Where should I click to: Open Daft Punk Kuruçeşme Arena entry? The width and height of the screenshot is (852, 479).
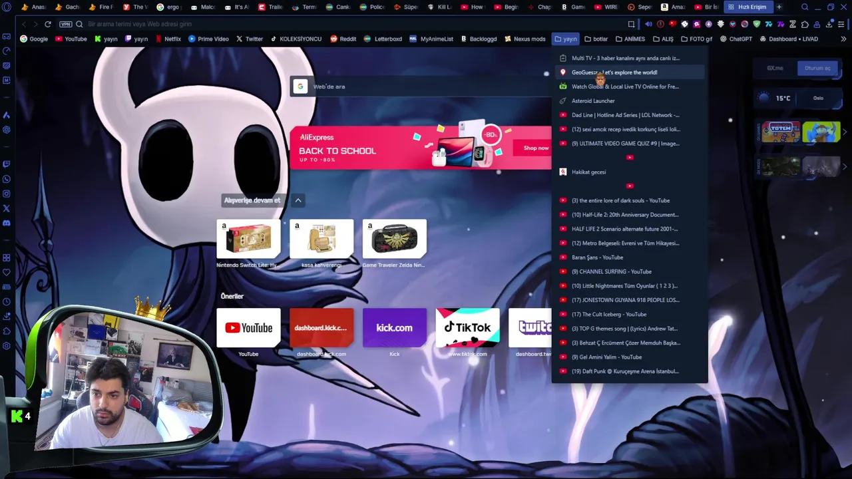click(x=629, y=371)
